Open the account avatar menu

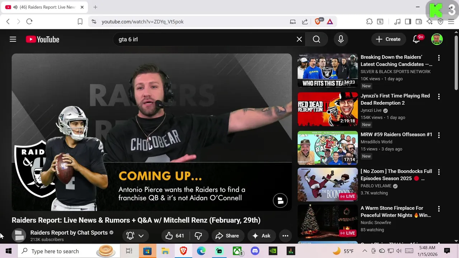pyautogui.click(x=437, y=39)
